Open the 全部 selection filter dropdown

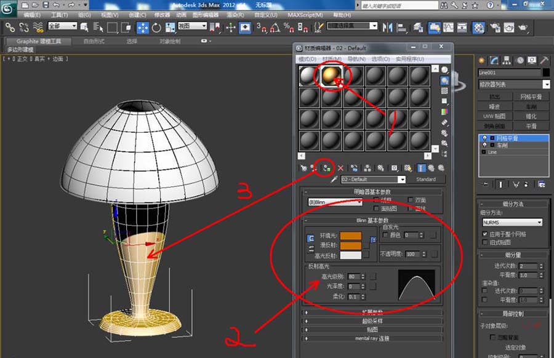62,26
